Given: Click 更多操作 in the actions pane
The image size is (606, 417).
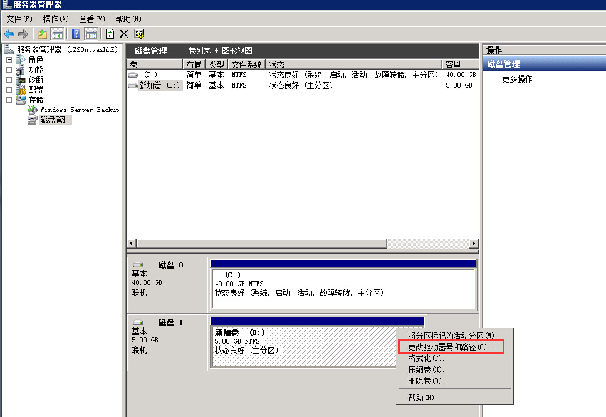Looking at the screenshot, I should tap(517, 79).
